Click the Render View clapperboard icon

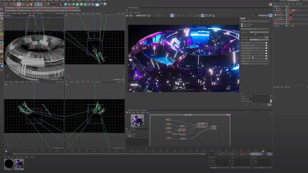coord(53,4)
